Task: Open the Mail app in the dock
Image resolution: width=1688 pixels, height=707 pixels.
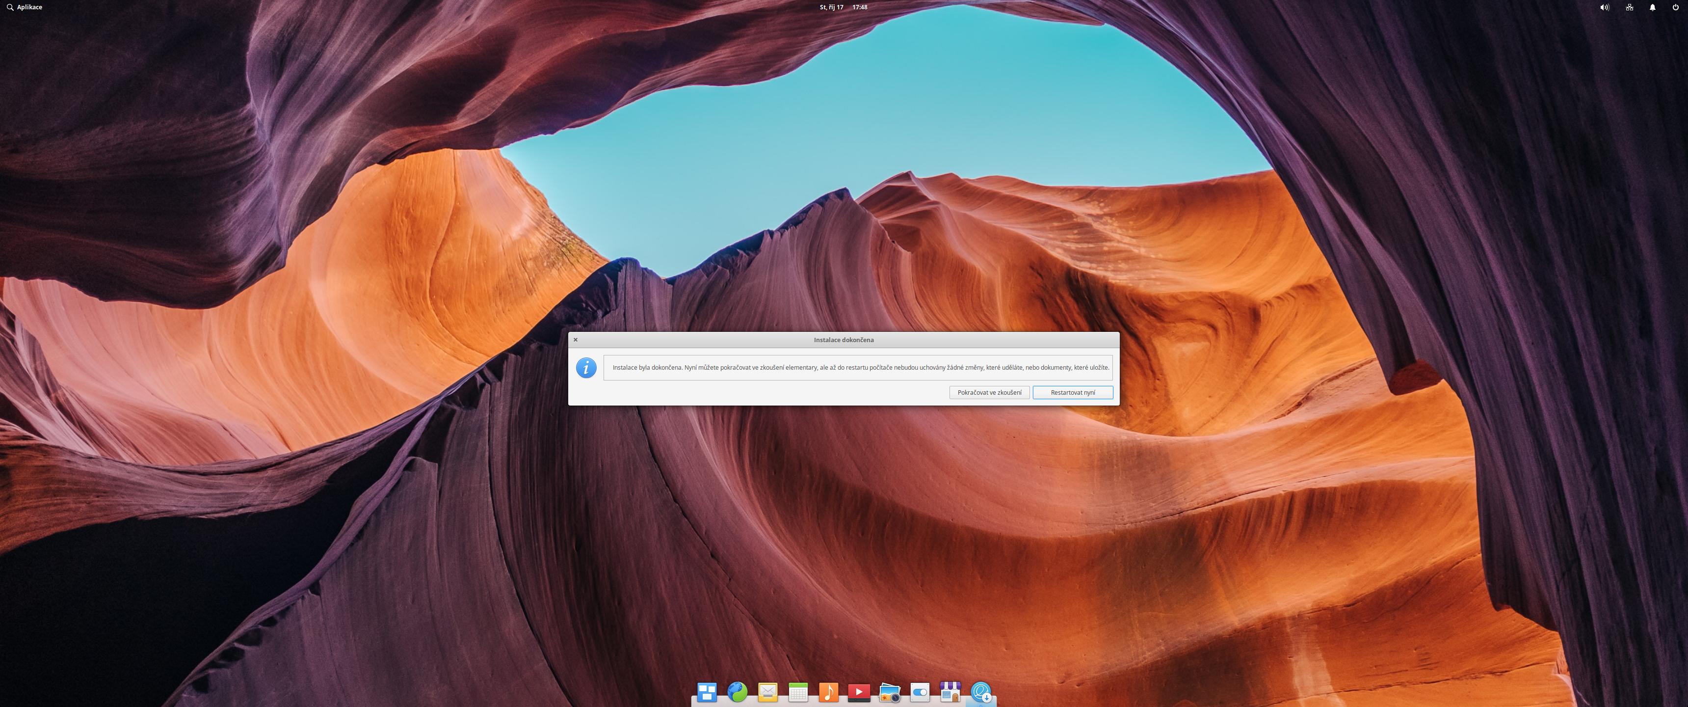Action: [767, 692]
